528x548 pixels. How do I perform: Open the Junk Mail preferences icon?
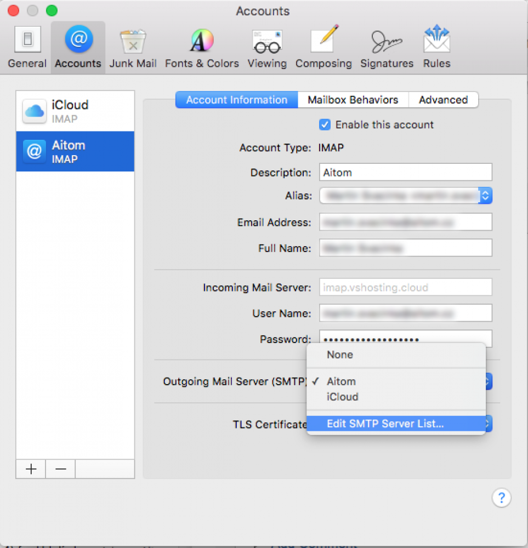(x=133, y=48)
